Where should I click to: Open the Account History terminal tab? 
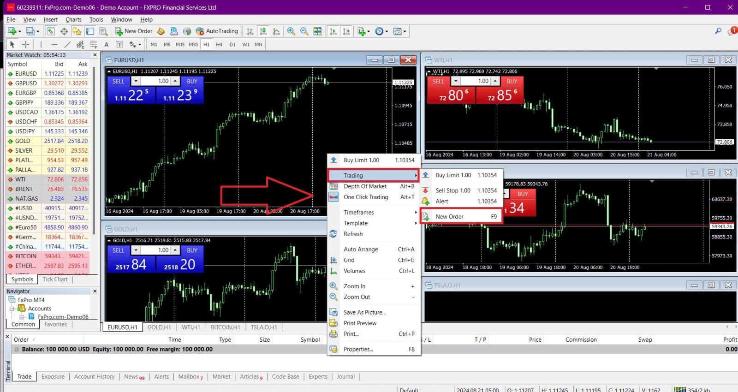94,376
